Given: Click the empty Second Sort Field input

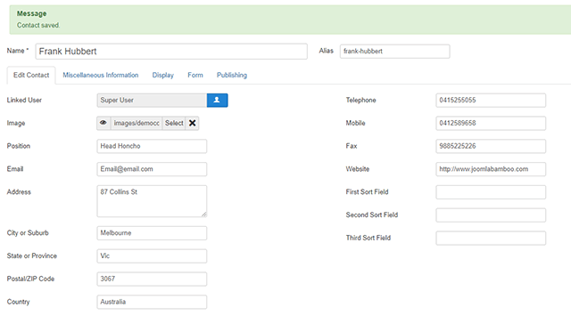Looking at the screenshot, I should (x=491, y=215).
